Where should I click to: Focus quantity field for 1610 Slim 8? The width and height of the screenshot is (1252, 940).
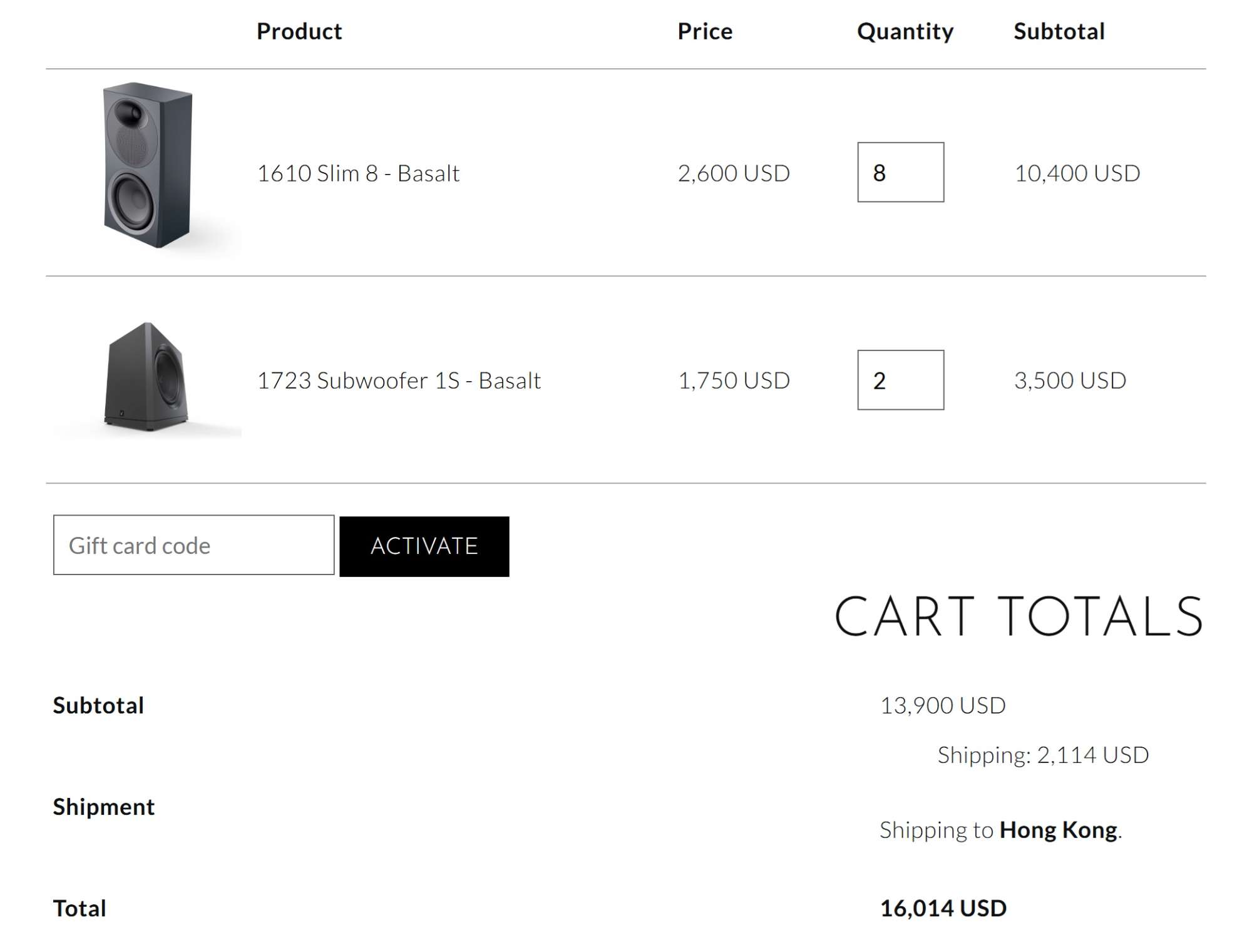click(901, 172)
